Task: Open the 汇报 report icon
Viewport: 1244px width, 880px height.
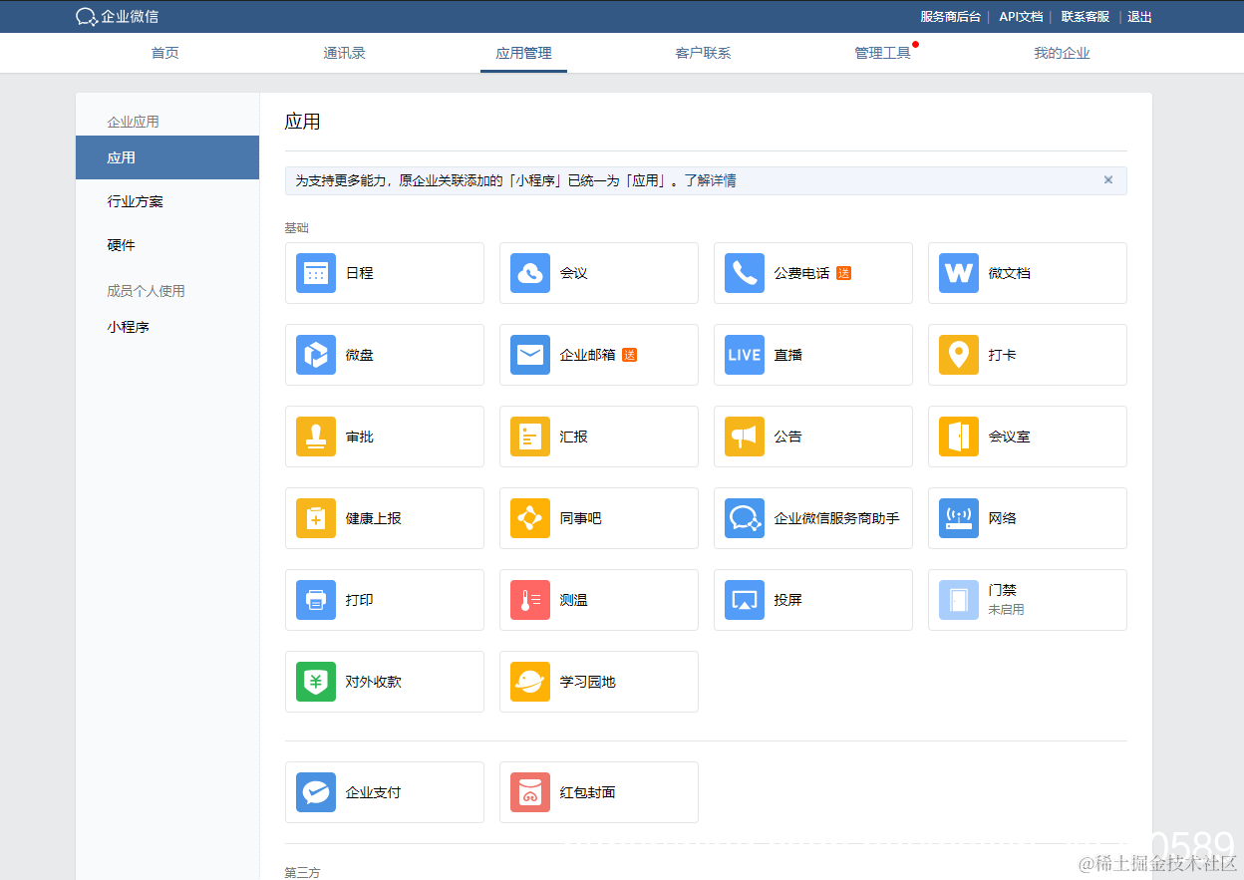Action: 530,437
